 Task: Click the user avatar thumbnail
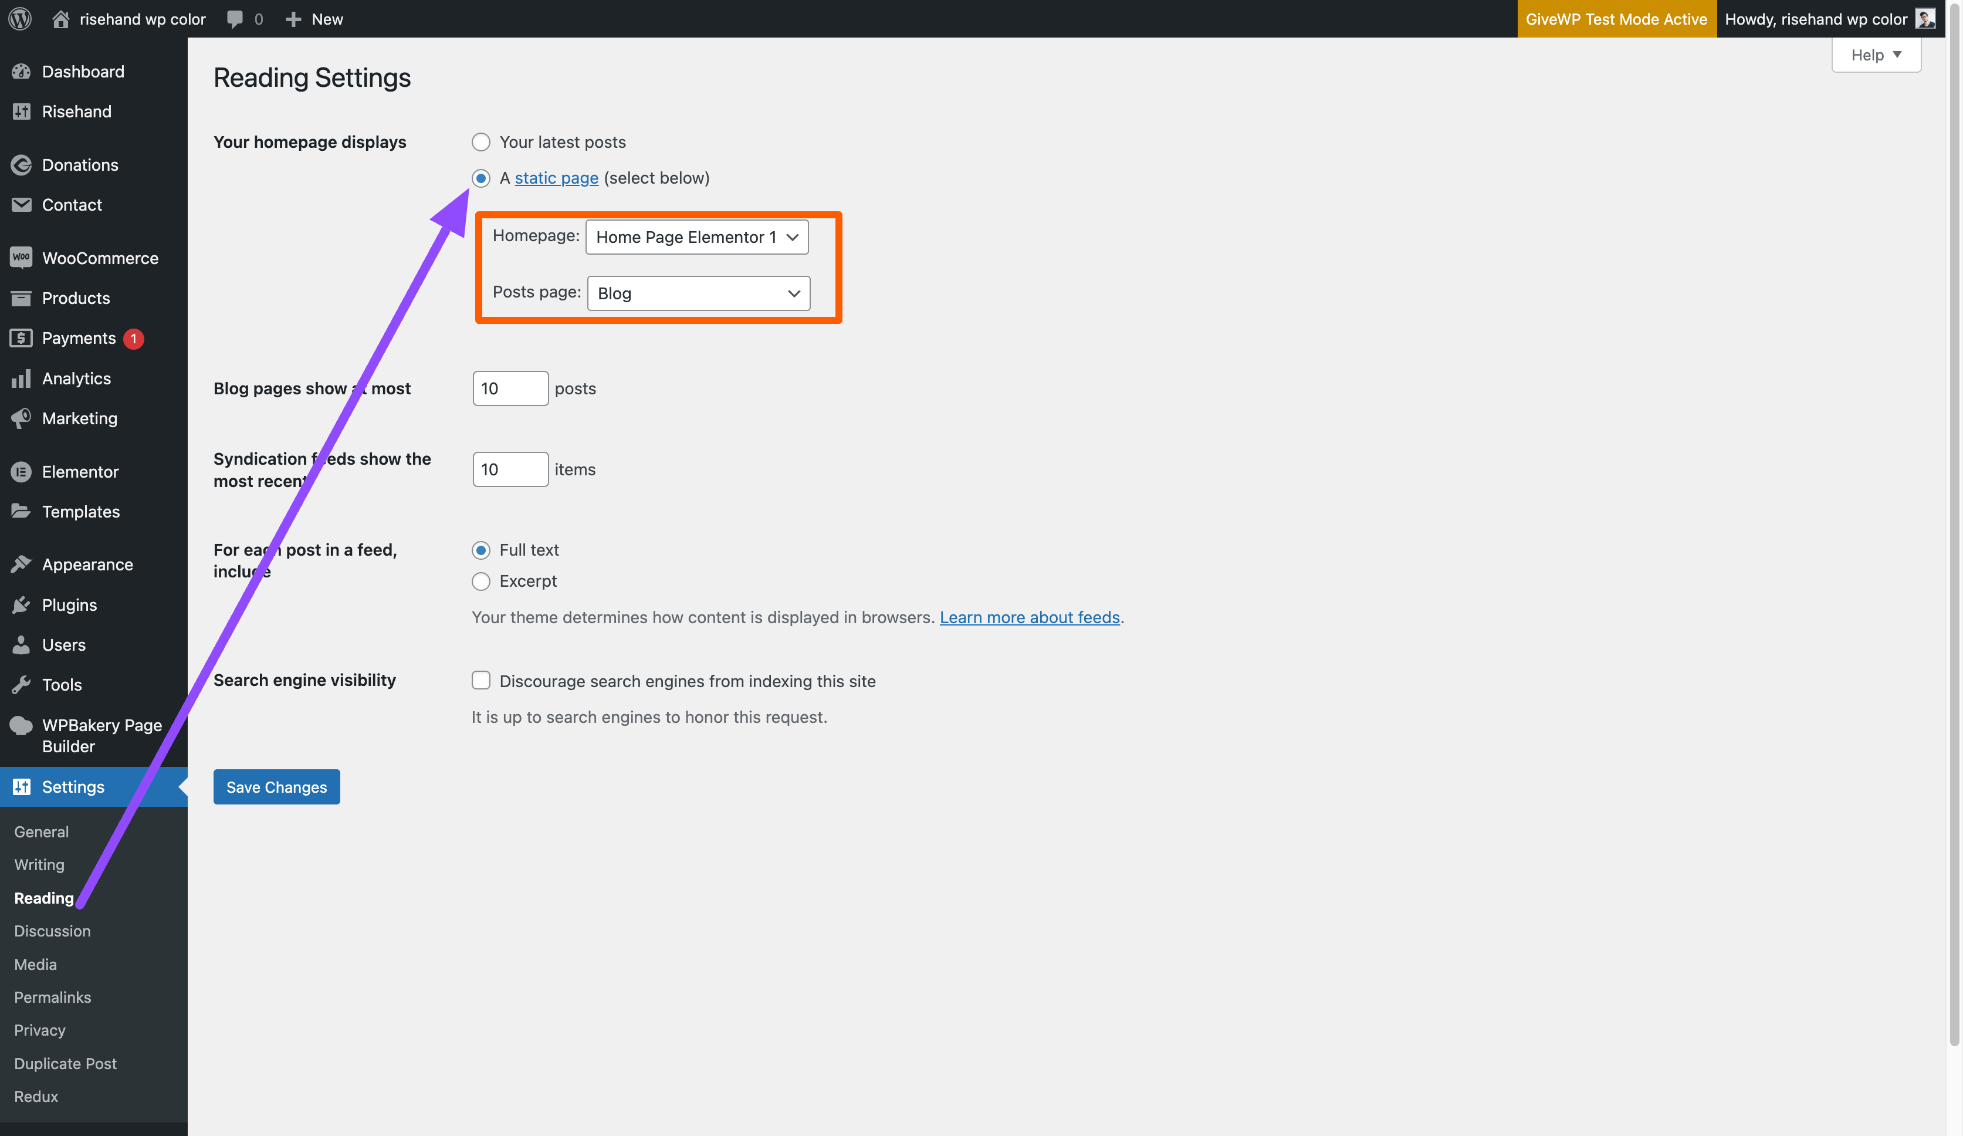point(1925,19)
